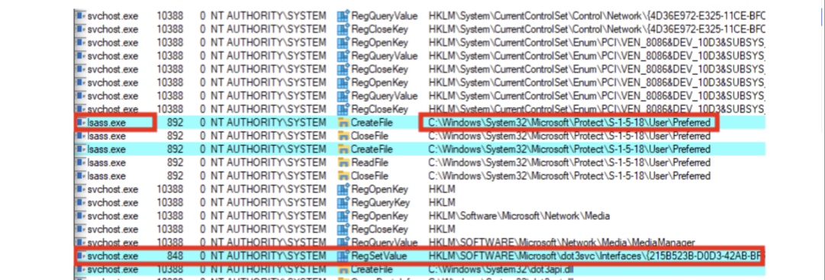Click process icon in the MediaManager RegQueryValue row

[80, 243]
